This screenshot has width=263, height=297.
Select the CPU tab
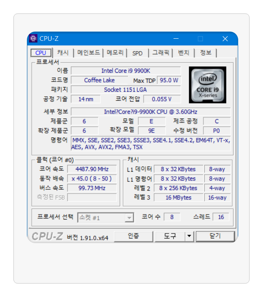[41, 53]
